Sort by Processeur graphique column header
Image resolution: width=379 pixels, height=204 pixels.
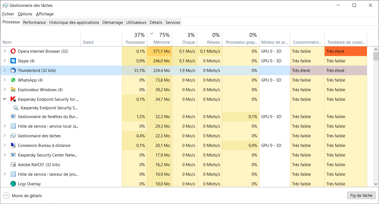pyautogui.click(x=241, y=39)
